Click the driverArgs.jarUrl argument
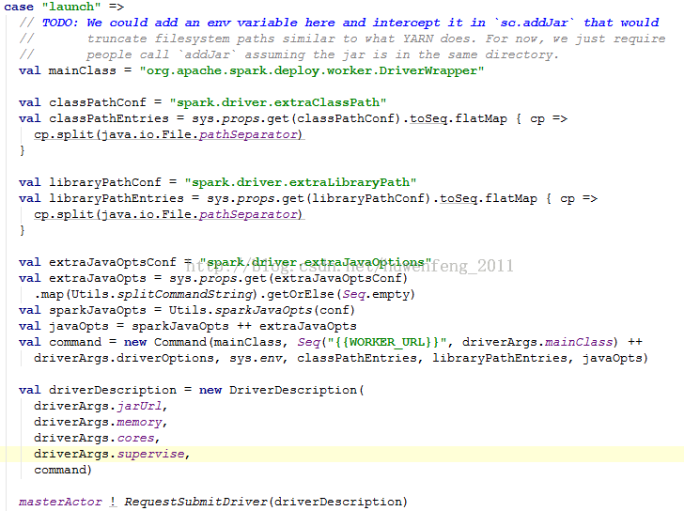This screenshot has height=511, width=684. (x=98, y=406)
